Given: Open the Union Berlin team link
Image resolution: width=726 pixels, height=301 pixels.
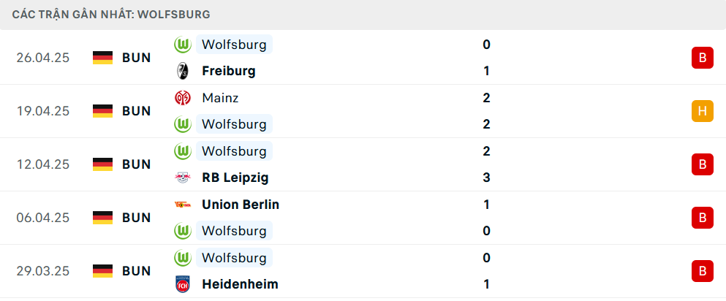Looking at the screenshot, I should tap(241, 205).
